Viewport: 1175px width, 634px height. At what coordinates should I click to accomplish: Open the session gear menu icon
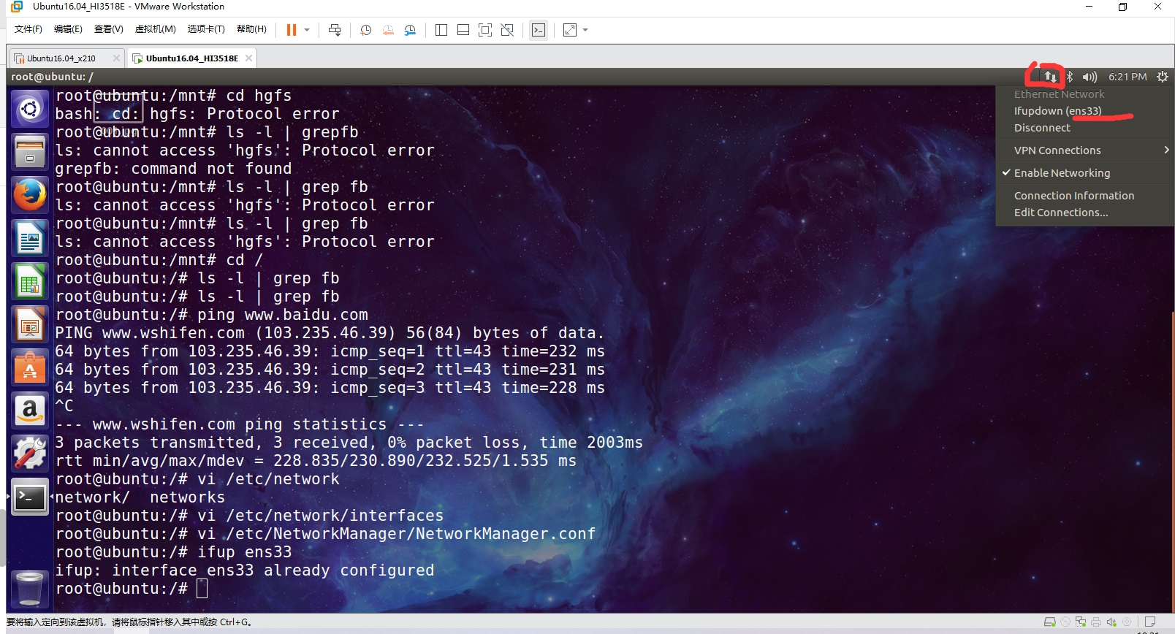[x=1163, y=77]
